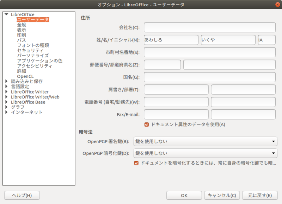Image resolution: width=282 pixels, height=204 pixels.
Task: Expand the 読み込みと保存 tree node
Action: point(6,81)
